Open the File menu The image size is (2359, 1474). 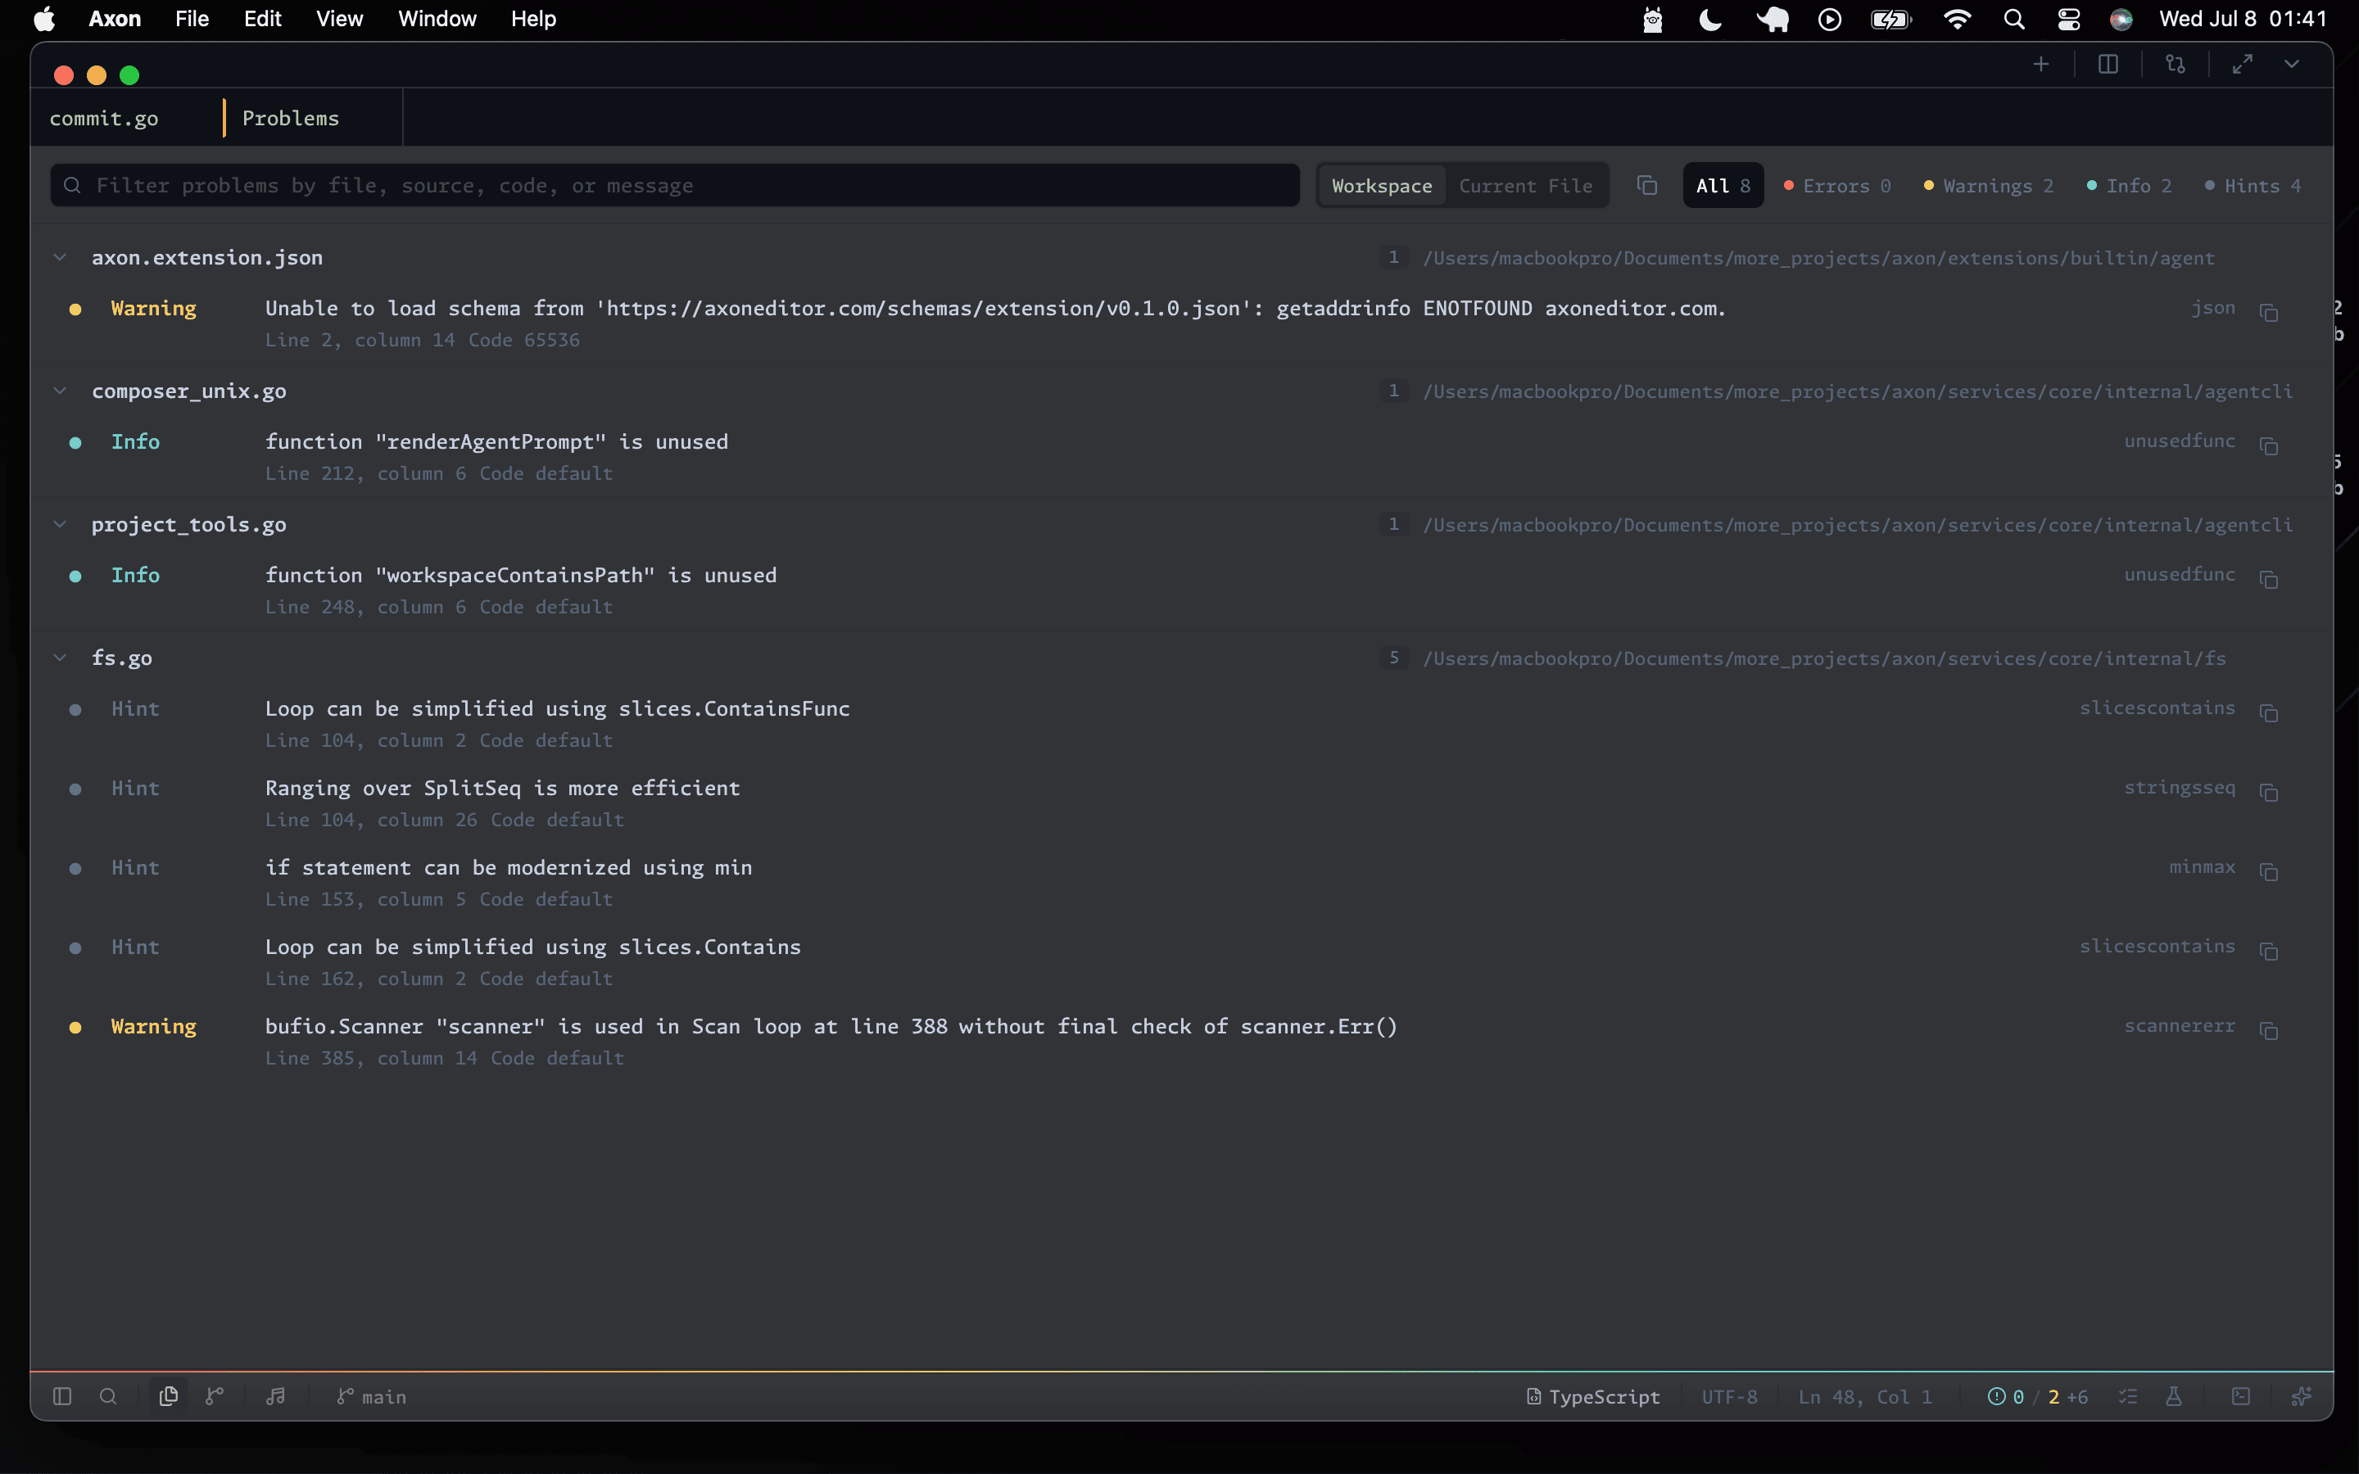pos(192,20)
